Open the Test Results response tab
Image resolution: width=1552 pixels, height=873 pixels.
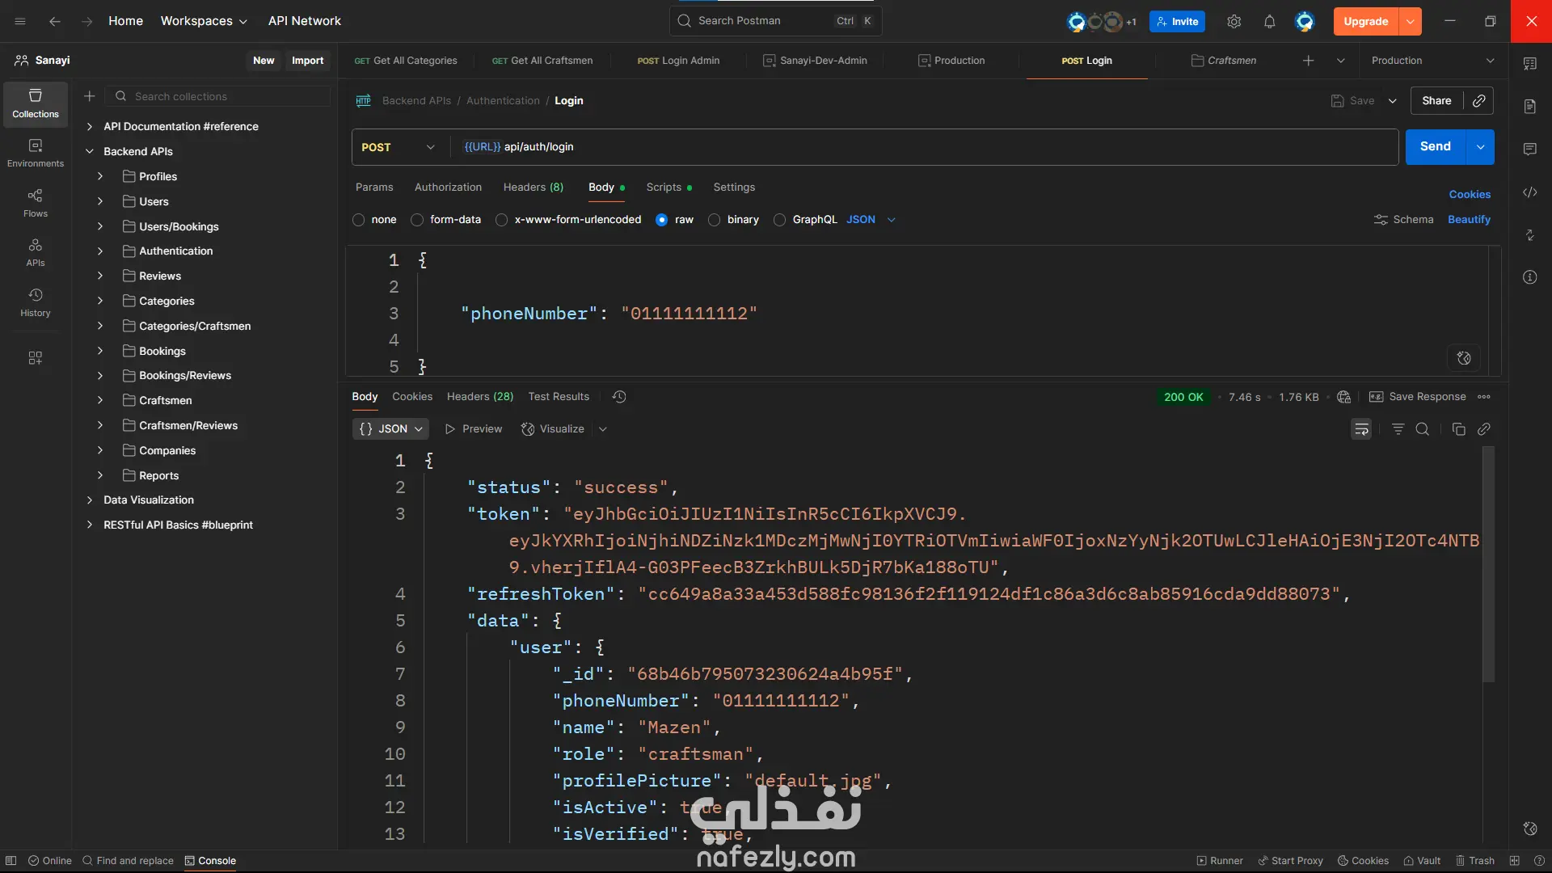[558, 397]
